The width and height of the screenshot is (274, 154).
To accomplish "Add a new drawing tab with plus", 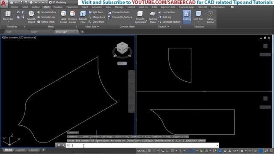I will 82,32.
